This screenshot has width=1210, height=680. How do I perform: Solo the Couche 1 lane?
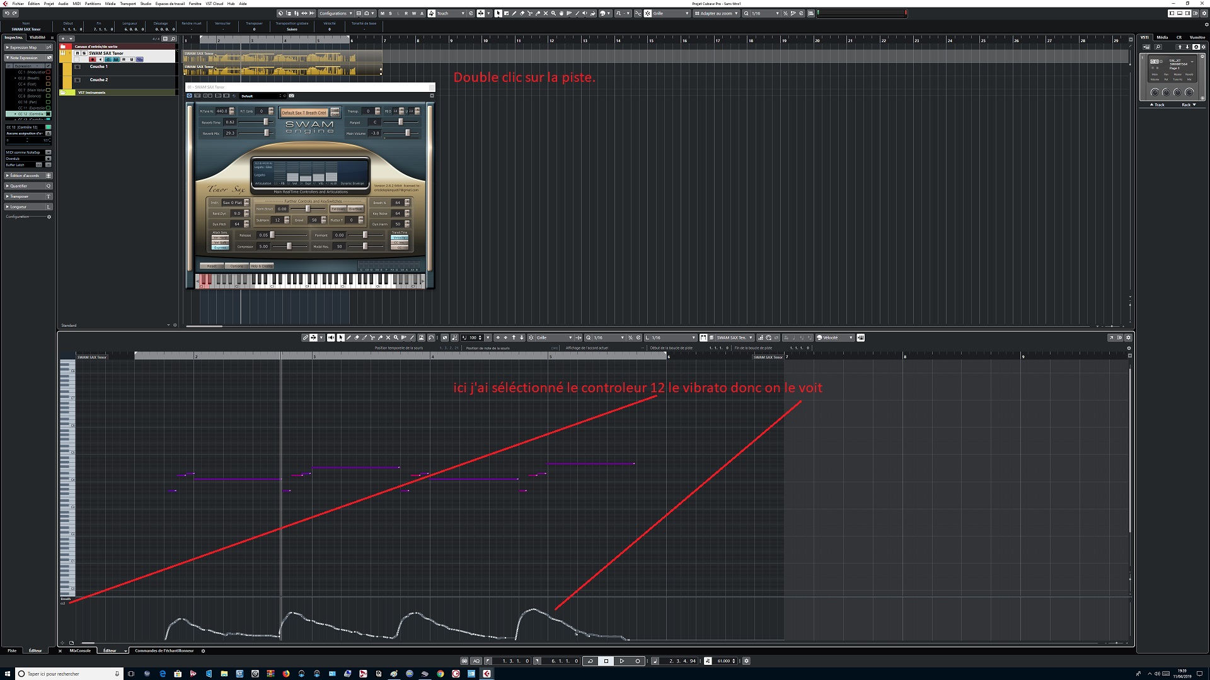point(78,67)
